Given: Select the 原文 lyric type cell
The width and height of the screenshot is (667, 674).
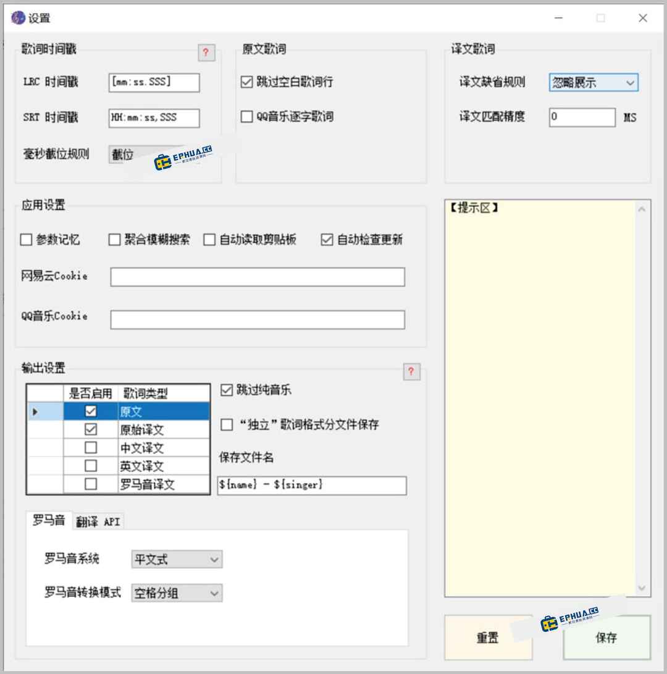Looking at the screenshot, I should pyautogui.click(x=164, y=411).
